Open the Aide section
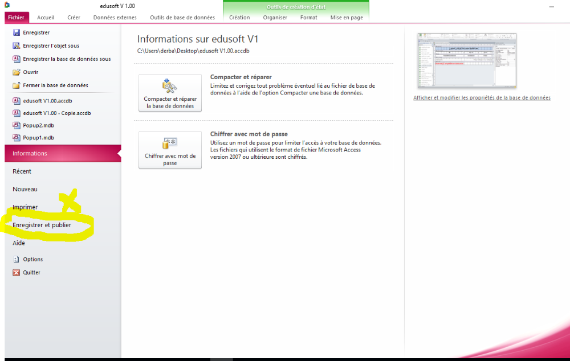 [19, 243]
